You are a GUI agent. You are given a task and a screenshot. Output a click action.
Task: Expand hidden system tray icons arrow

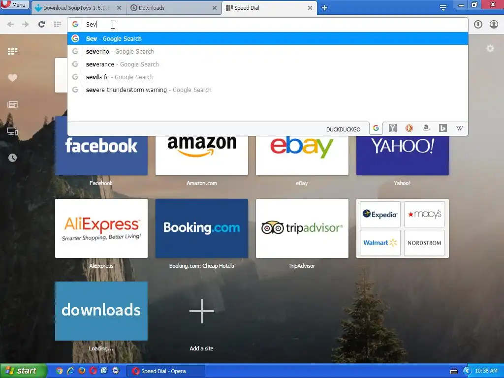[x=467, y=371]
